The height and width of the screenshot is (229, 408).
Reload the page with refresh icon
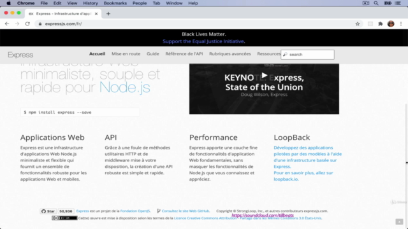27,24
